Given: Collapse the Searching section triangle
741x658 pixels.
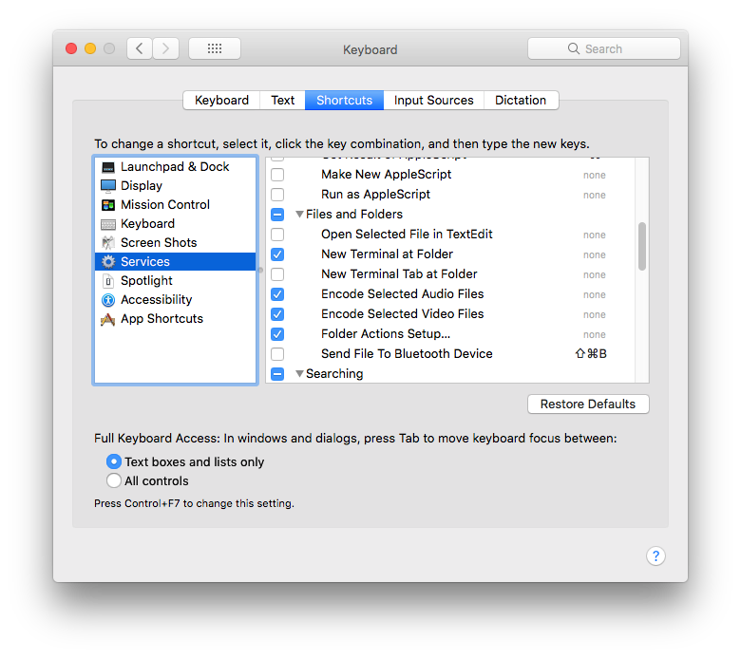Looking at the screenshot, I should (299, 374).
